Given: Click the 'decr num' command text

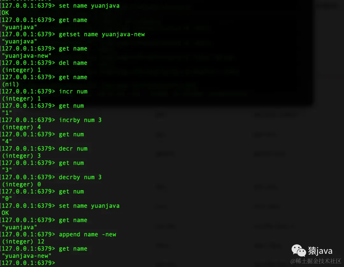Looking at the screenshot, I should coord(73,149).
